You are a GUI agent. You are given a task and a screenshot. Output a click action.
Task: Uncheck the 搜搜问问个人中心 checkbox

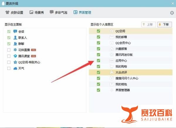coord(99,78)
